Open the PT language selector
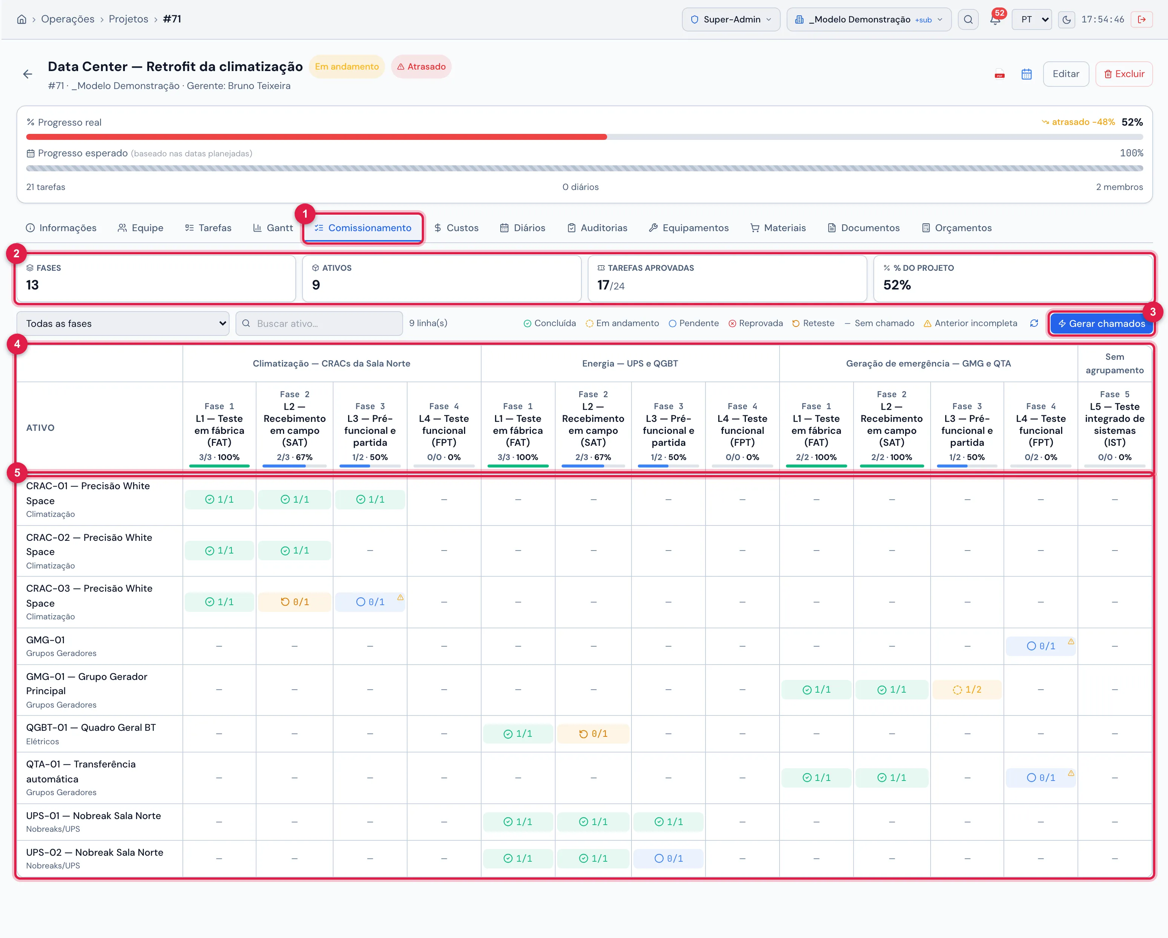 point(1032,19)
